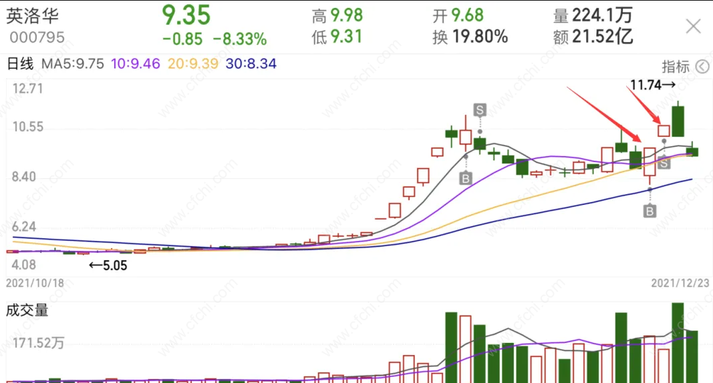Viewport: 713px width, 383px height.
Task: Toggle the blue MA30 8.34 label
Action: coord(251,63)
